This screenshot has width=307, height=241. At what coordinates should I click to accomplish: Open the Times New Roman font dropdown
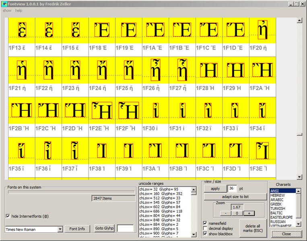tap(60, 229)
